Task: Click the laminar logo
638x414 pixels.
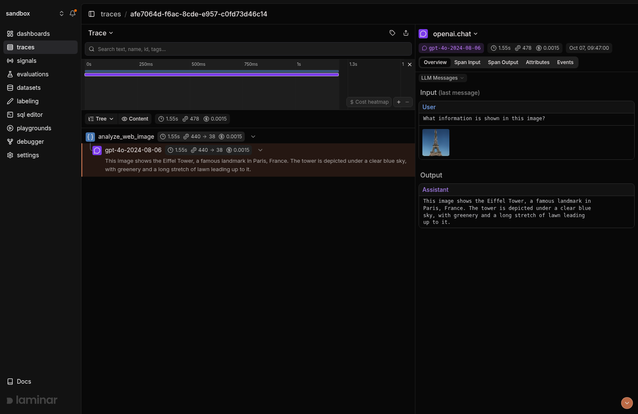Action: pyautogui.click(x=32, y=400)
